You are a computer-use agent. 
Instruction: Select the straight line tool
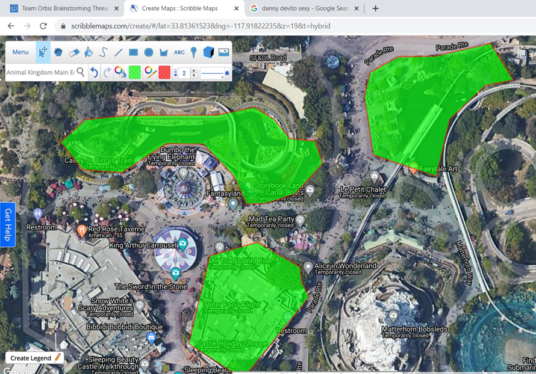tap(118, 52)
